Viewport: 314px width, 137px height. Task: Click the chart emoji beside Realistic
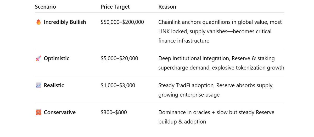pos(38,85)
